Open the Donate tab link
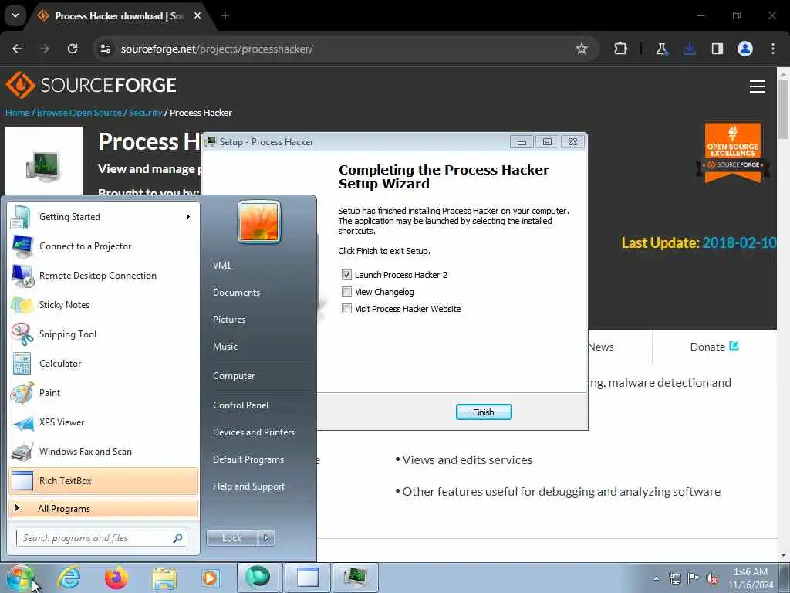Image resolution: width=790 pixels, height=593 pixels. point(714,347)
